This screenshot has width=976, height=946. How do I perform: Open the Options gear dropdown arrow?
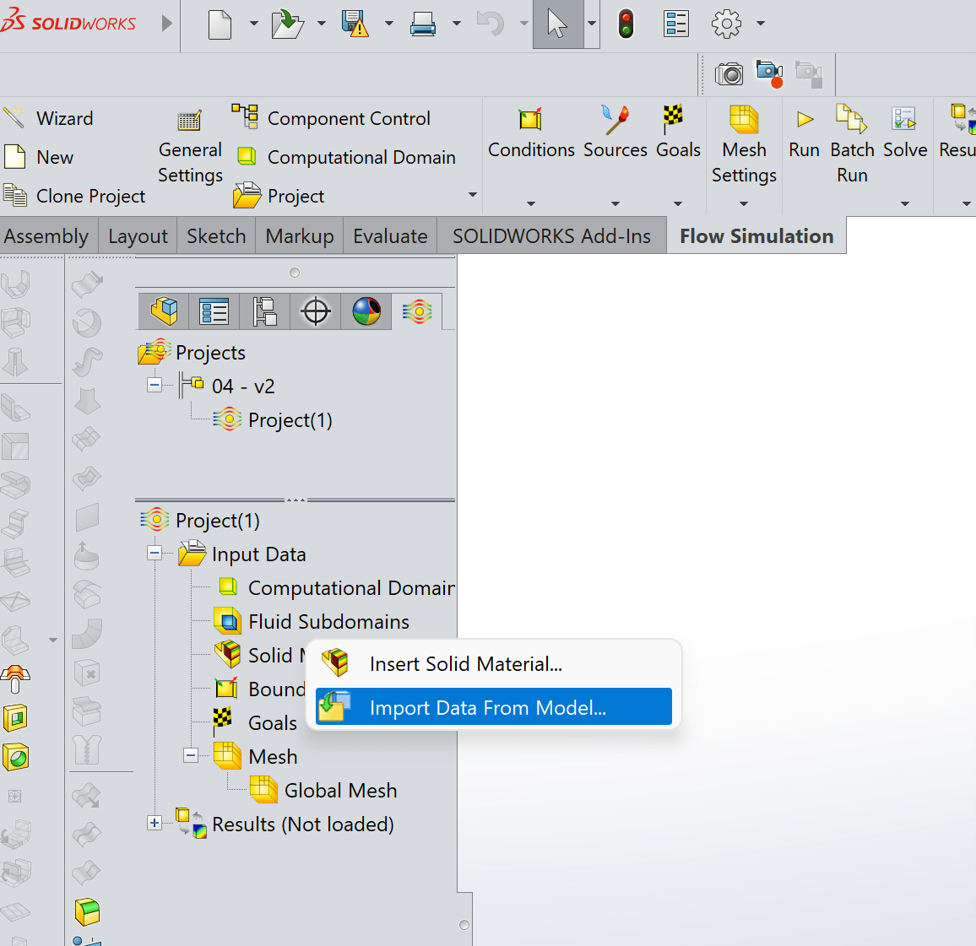pyautogui.click(x=761, y=24)
